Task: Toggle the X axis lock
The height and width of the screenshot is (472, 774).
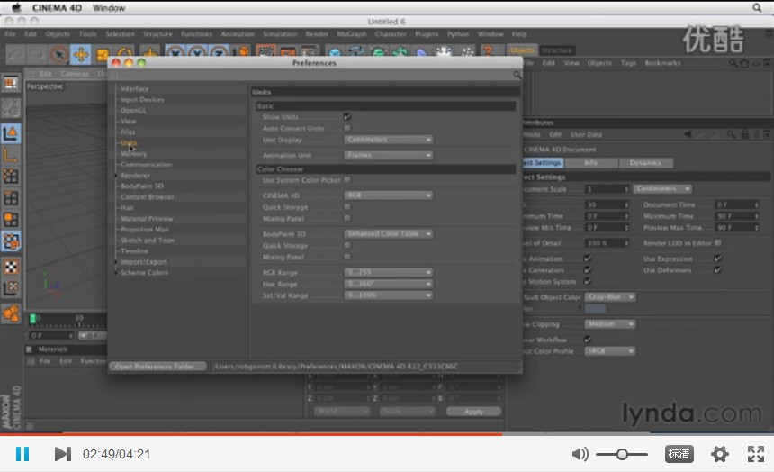Action: click(x=175, y=53)
